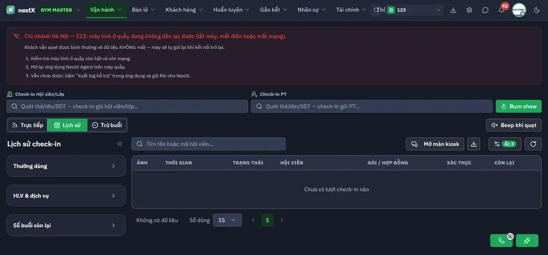548x255 pixels.
Task: Open the Gắn kết menu
Action: pyautogui.click(x=274, y=10)
